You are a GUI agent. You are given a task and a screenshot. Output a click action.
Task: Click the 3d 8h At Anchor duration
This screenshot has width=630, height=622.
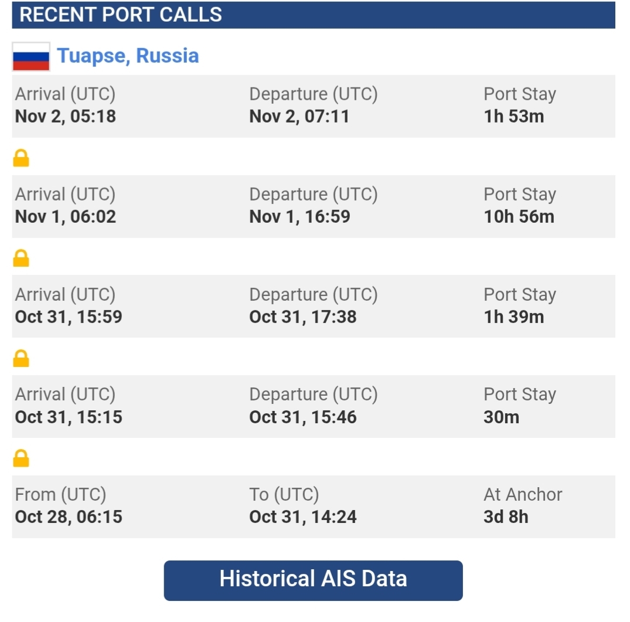pyautogui.click(x=506, y=516)
